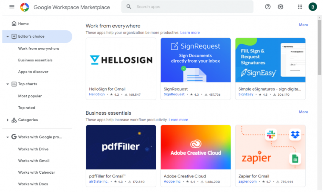Viewport: 323px width, 192px height.
Task: Click the search magnifier icon
Action: [129, 6]
